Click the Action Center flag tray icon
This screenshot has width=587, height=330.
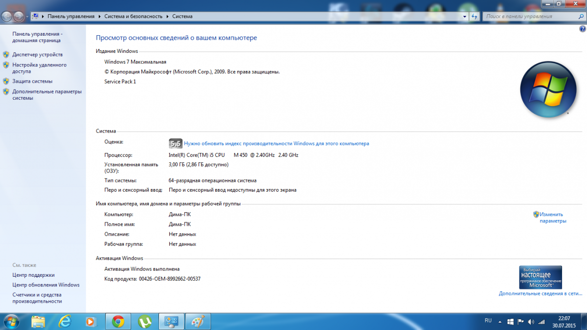tap(520, 322)
